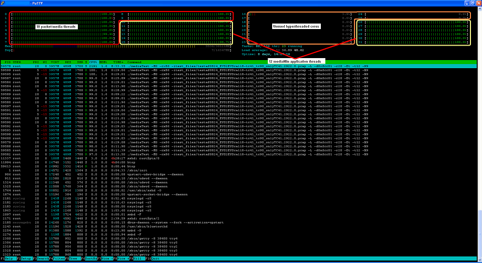Click the F3 Search button
The image size is (482, 263).
click(41, 258)
